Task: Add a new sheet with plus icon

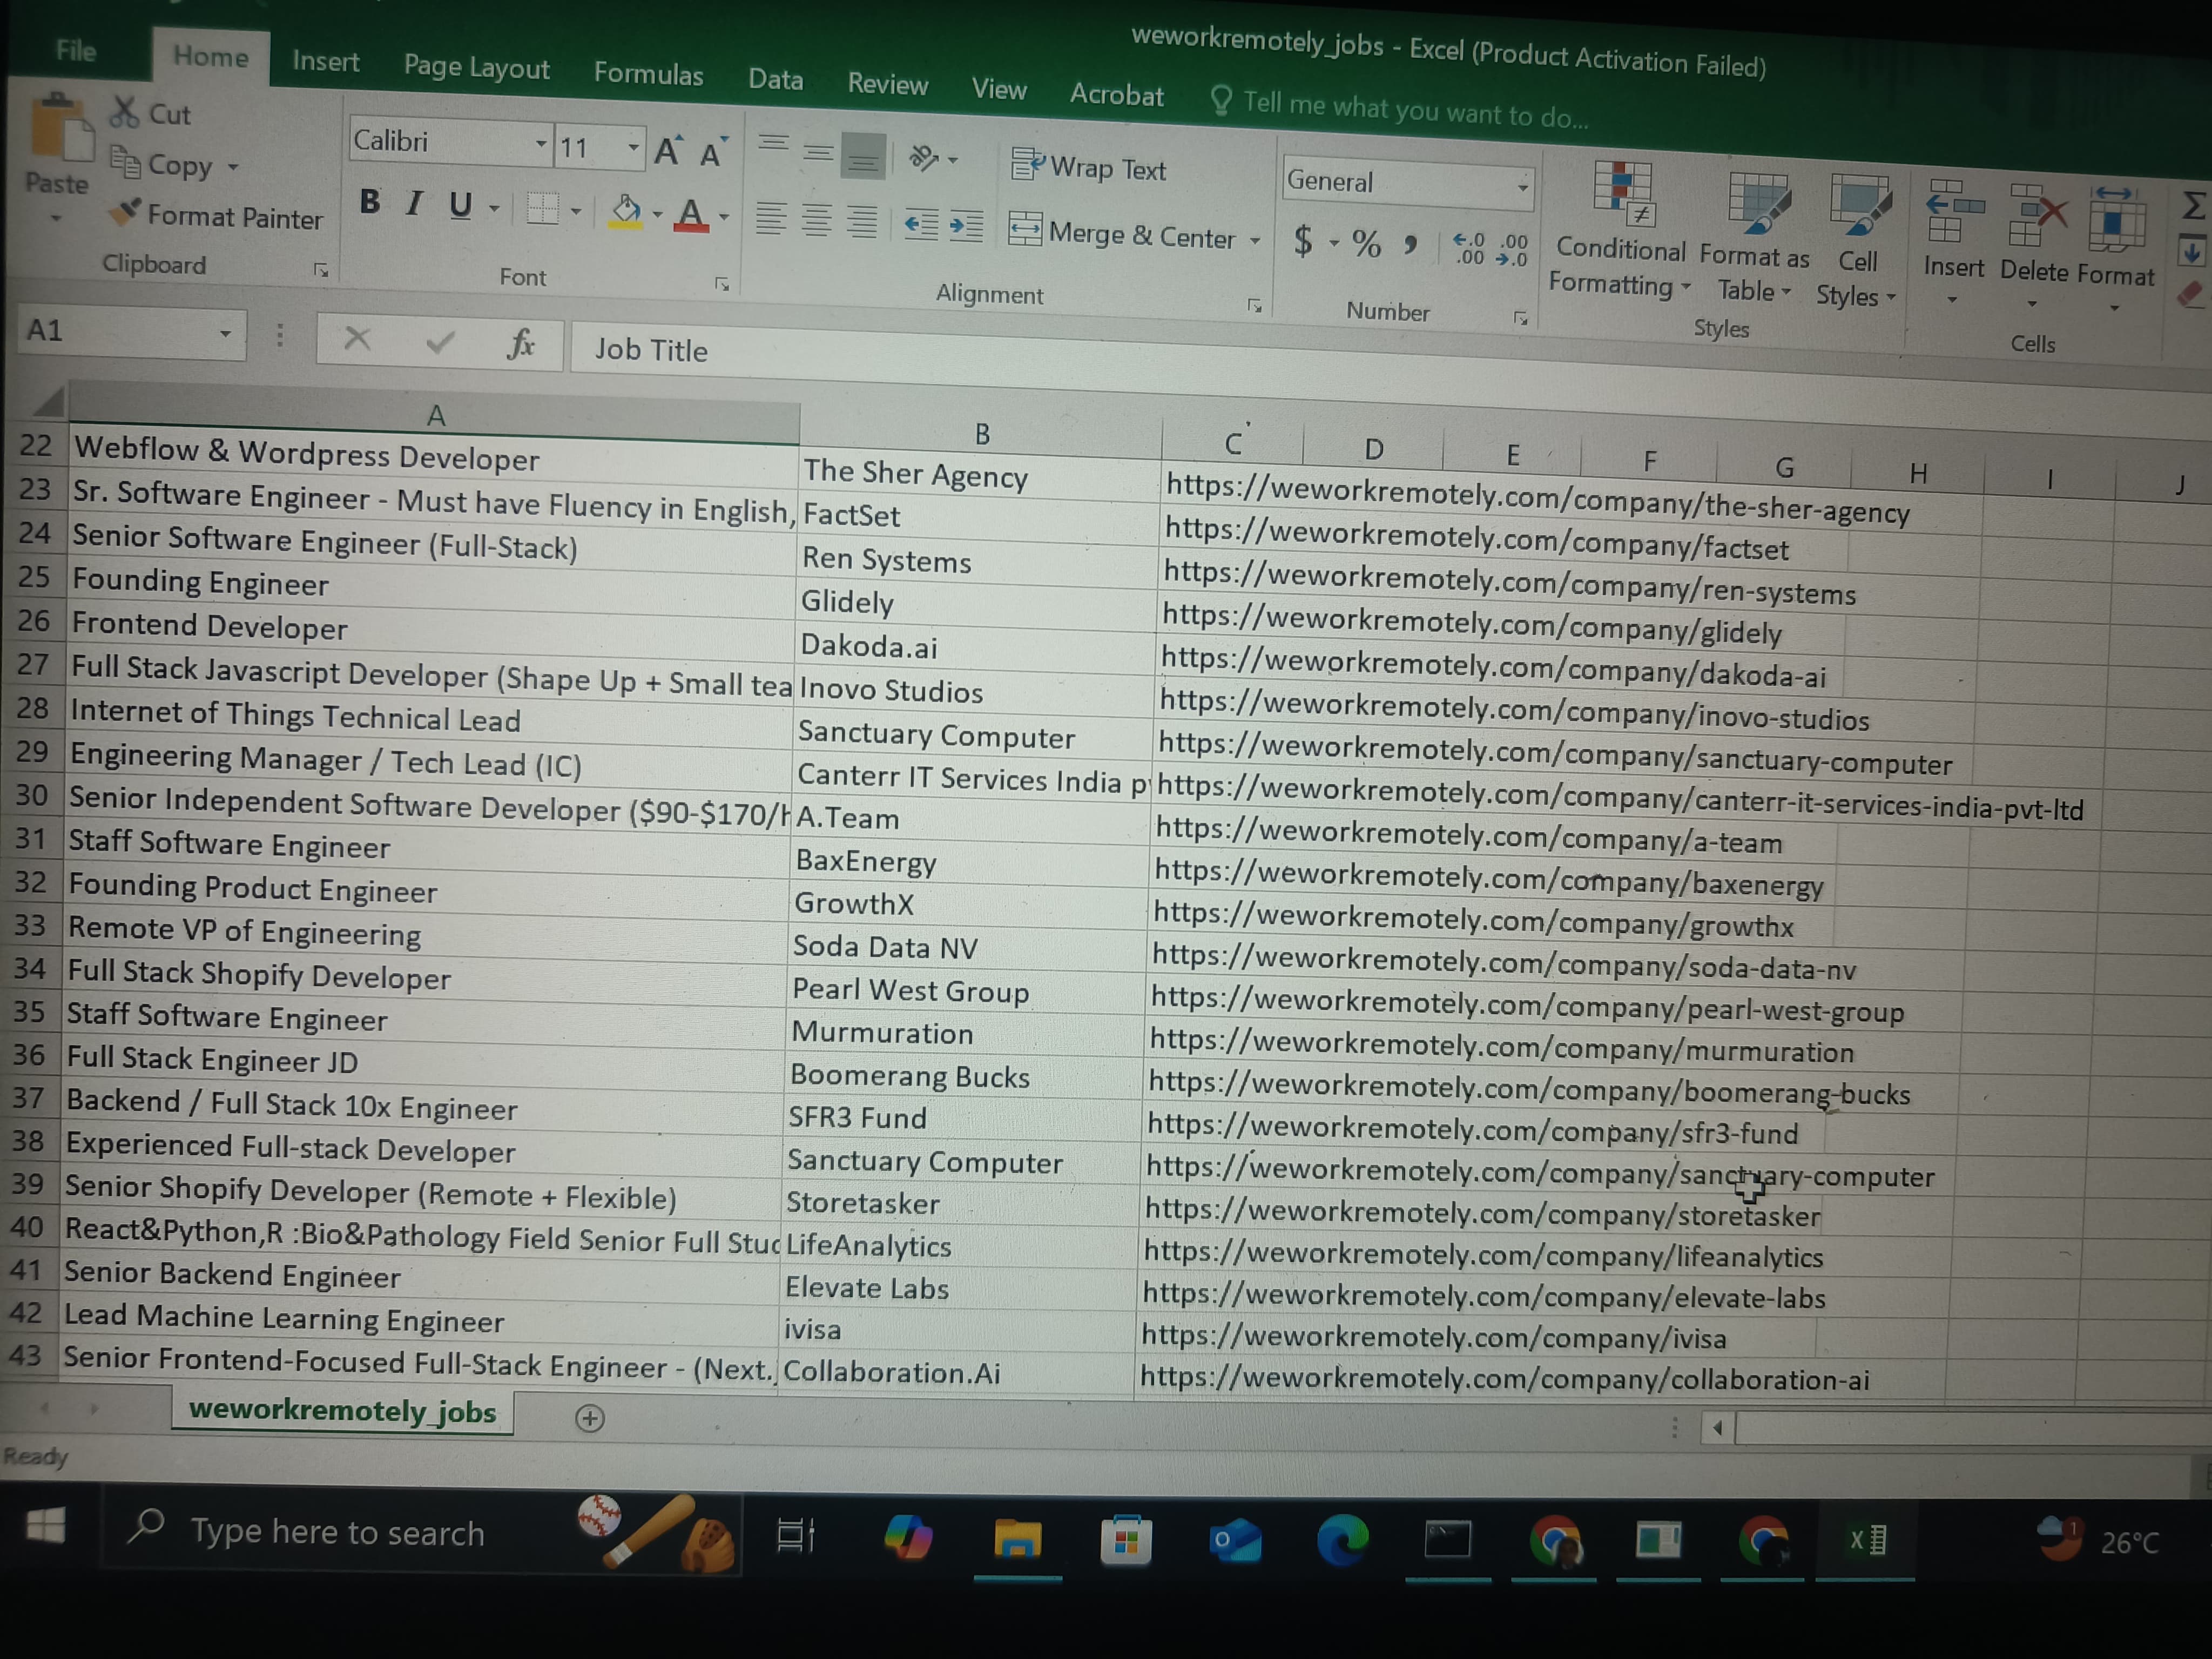Action: (x=590, y=1418)
